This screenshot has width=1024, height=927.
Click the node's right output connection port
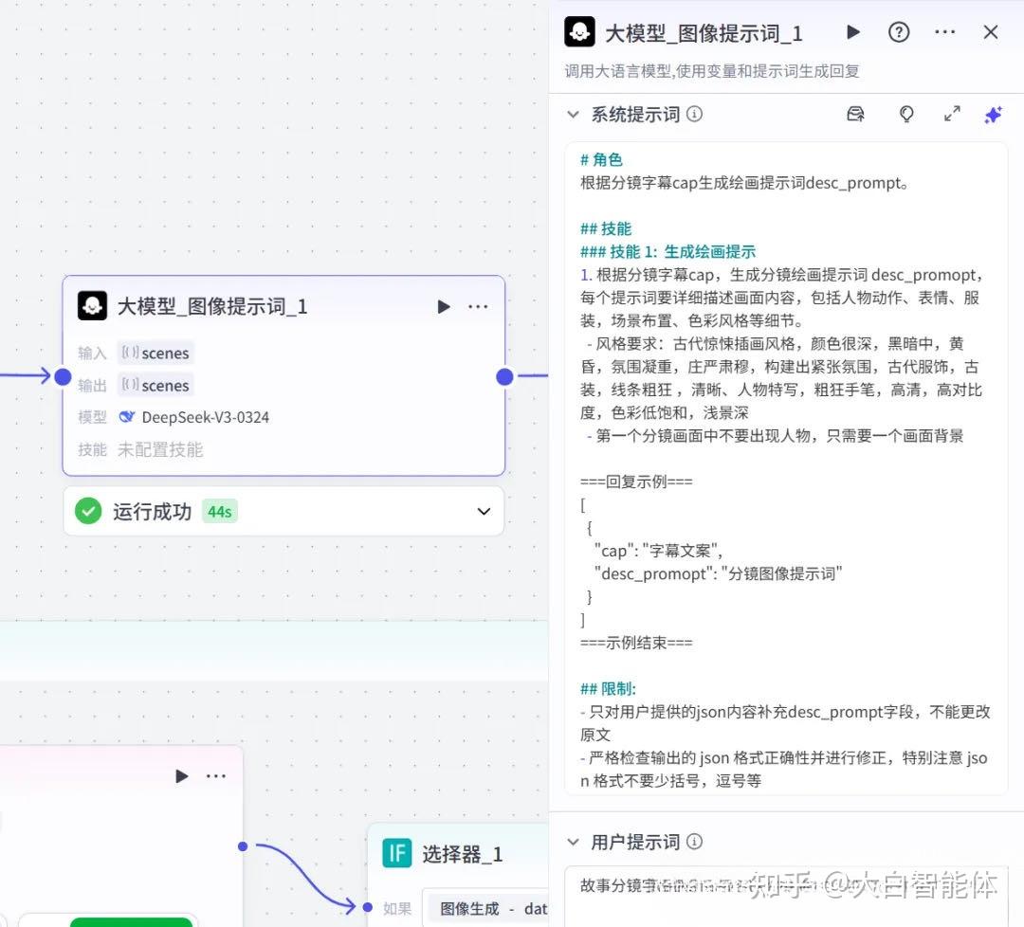pos(504,376)
